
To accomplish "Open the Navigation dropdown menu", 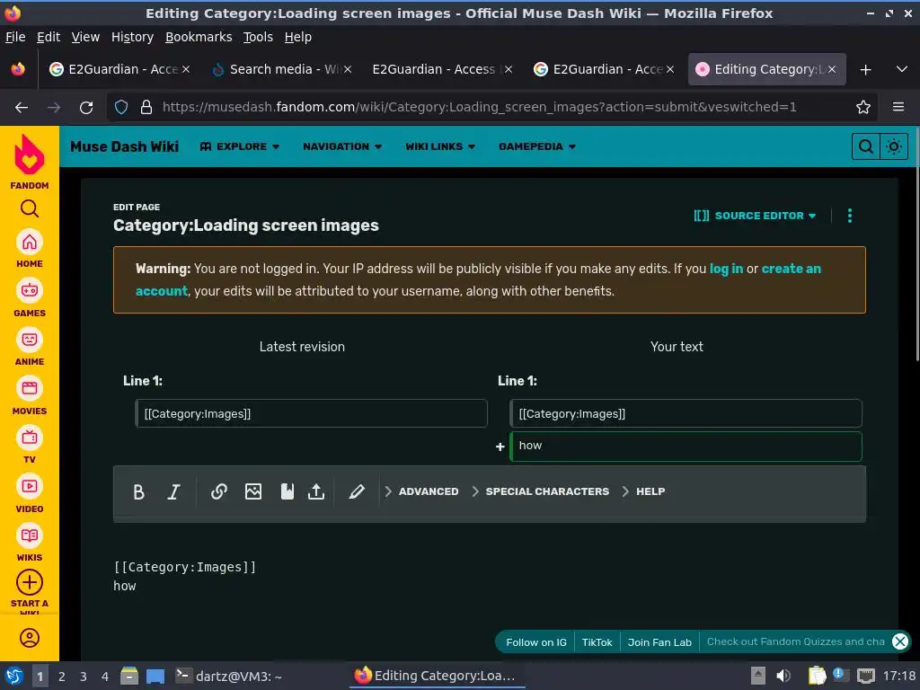I will pos(342,146).
